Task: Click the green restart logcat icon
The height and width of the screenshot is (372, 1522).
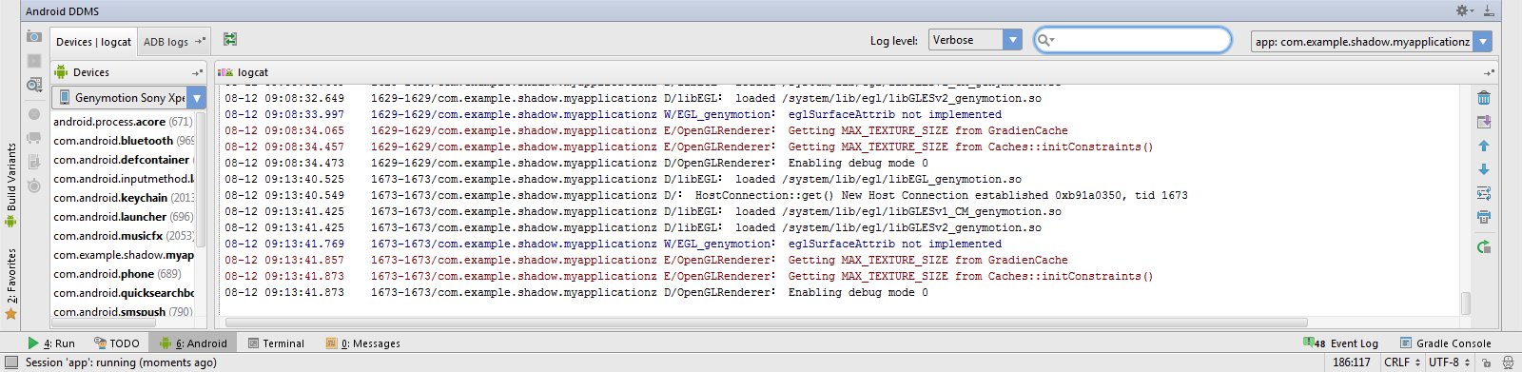Action: (1484, 246)
